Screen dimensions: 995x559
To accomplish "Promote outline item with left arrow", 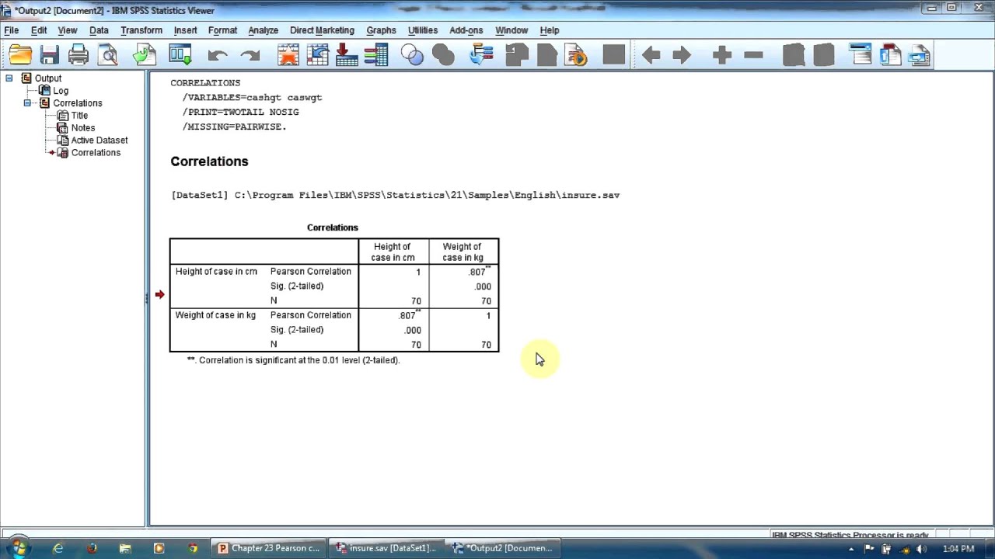I will pyautogui.click(x=651, y=55).
